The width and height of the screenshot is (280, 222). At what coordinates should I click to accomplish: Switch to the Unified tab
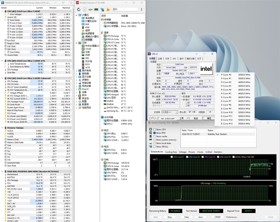(x=209, y=152)
